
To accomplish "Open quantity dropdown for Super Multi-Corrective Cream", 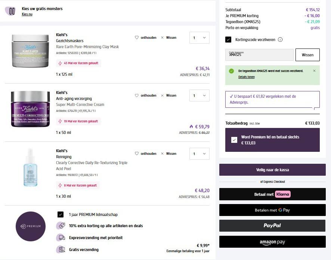I will click(x=199, y=95).
